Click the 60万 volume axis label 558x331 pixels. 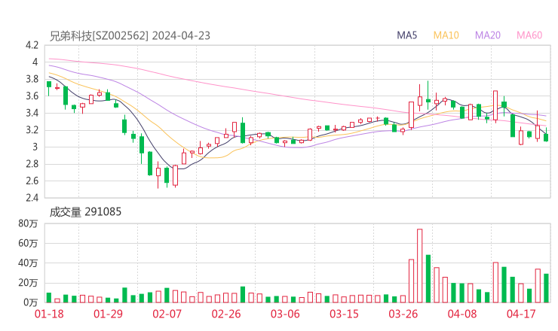(x=28, y=243)
